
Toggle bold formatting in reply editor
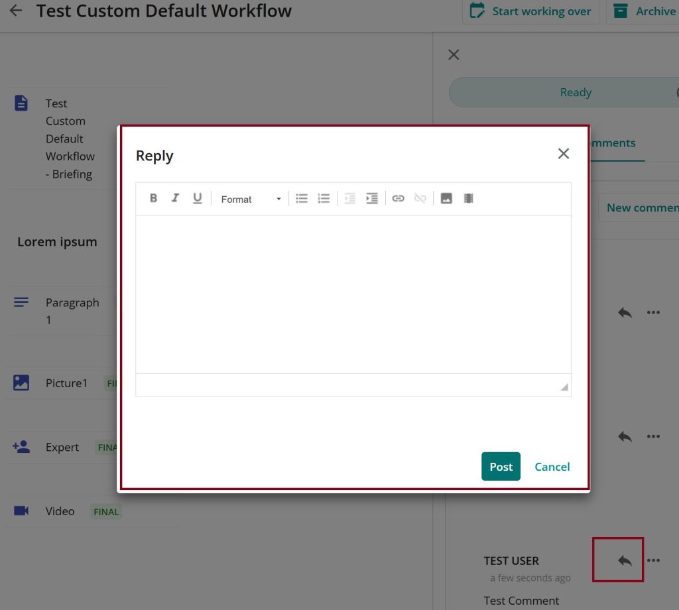153,198
